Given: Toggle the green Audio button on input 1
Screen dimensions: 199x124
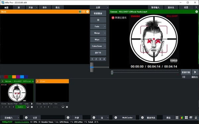Looking at the screenshot, I should click(x=21, y=107).
